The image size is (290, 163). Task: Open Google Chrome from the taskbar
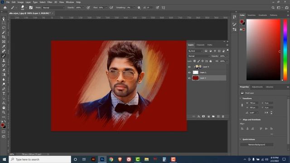click(x=111, y=159)
